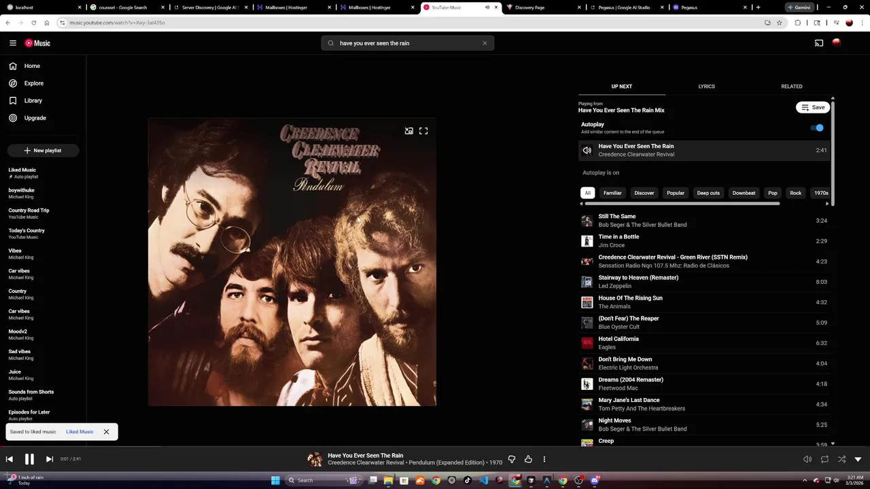Open Discord from taskbar
The height and width of the screenshot is (489, 870).
pos(595,480)
